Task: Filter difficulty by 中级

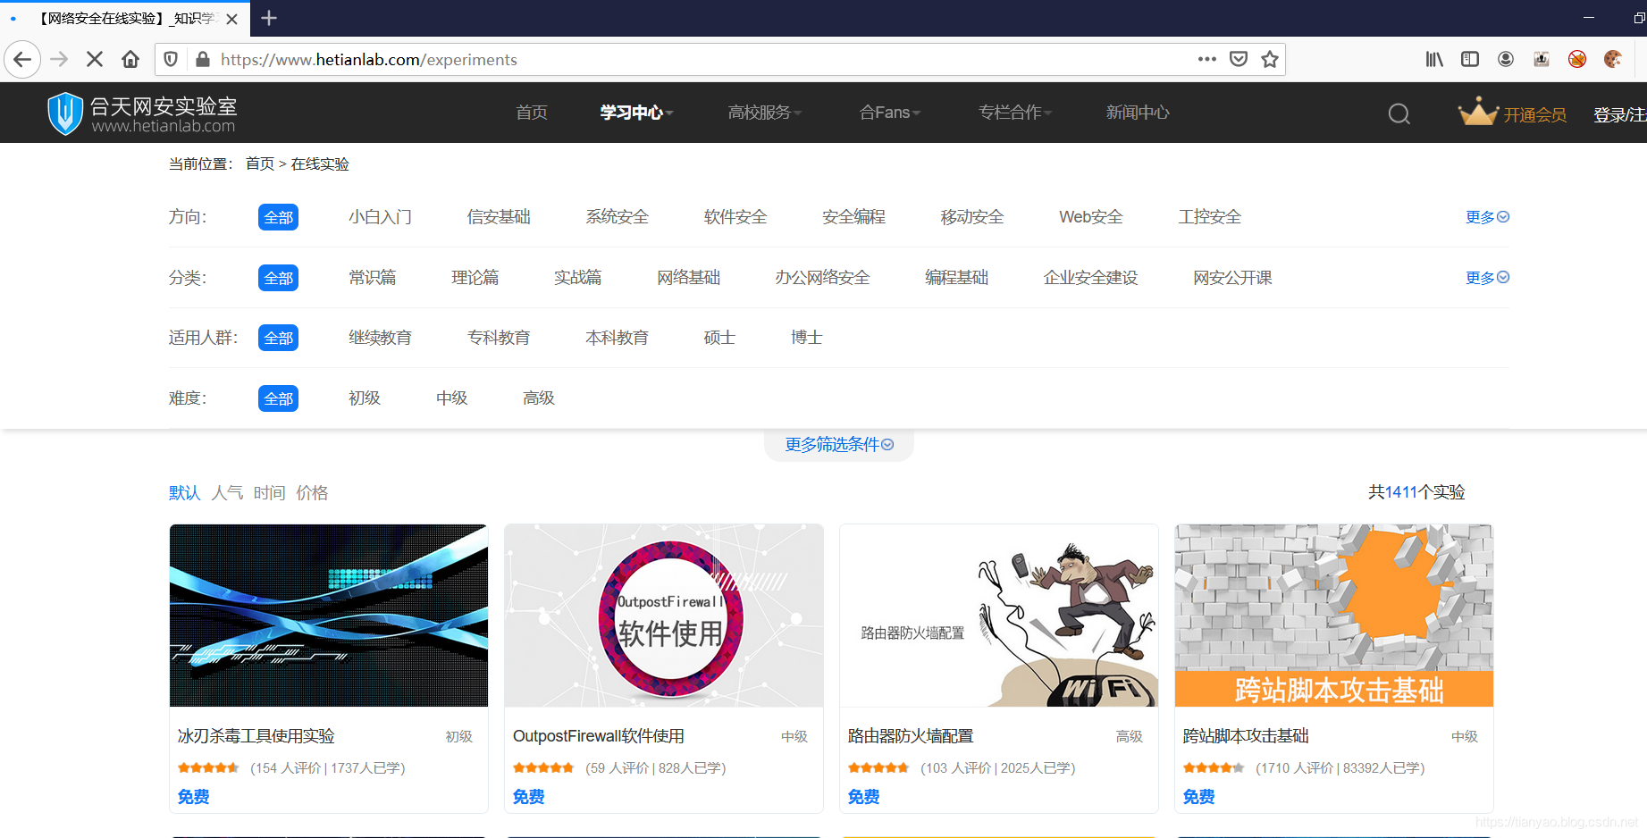Action: 451,398
